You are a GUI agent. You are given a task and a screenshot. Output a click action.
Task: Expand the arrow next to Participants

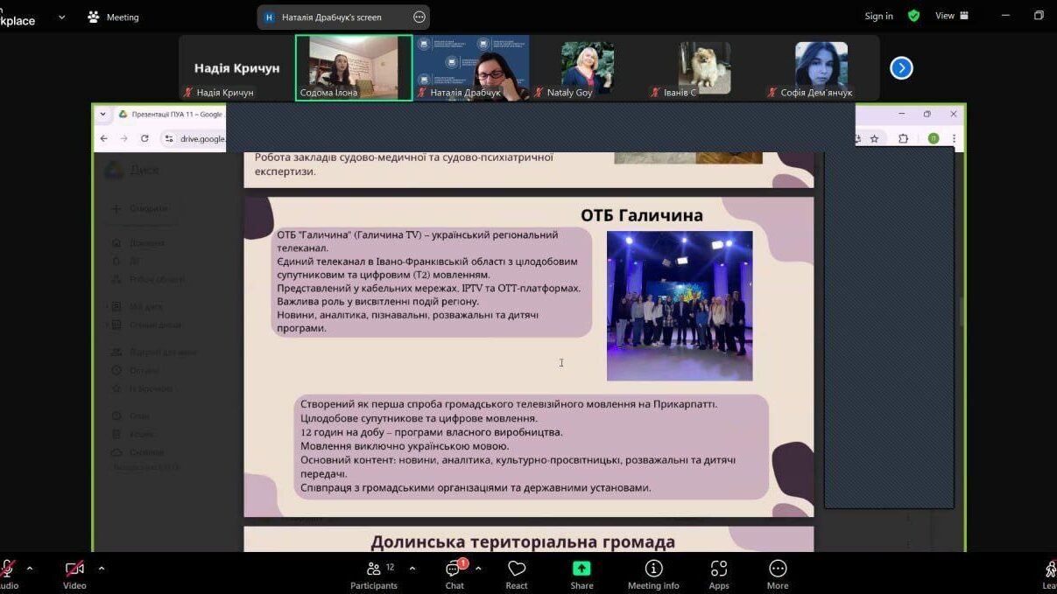(412, 568)
